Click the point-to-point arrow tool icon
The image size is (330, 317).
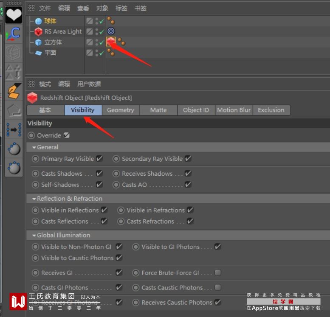pyautogui.click(x=14, y=130)
